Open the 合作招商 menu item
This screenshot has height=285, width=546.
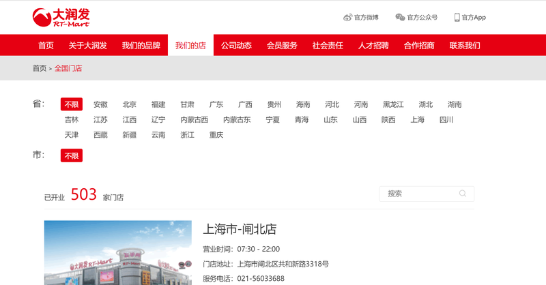click(419, 46)
